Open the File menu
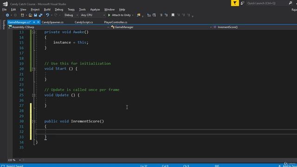Viewport: 297px width, 167px height. pos(4,9)
